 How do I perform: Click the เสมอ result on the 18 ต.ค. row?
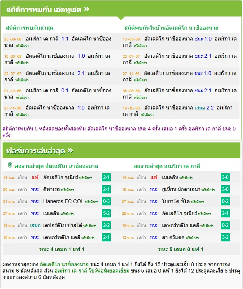point(35,225)
